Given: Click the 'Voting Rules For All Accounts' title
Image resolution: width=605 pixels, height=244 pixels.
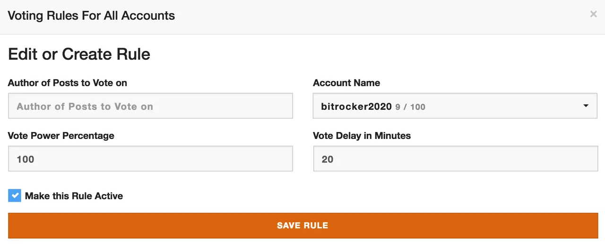Looking at the screenshot, I should tap(91, 16).
